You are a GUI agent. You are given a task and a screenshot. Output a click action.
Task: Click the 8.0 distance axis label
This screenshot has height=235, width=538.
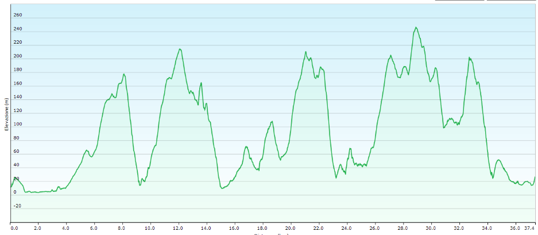coord(122,228)
